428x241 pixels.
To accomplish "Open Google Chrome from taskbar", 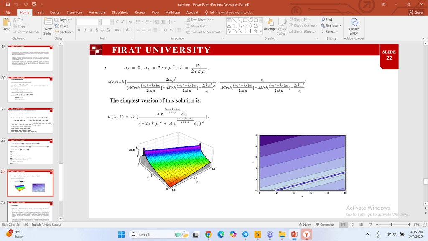I will click(x=209, y=234).
